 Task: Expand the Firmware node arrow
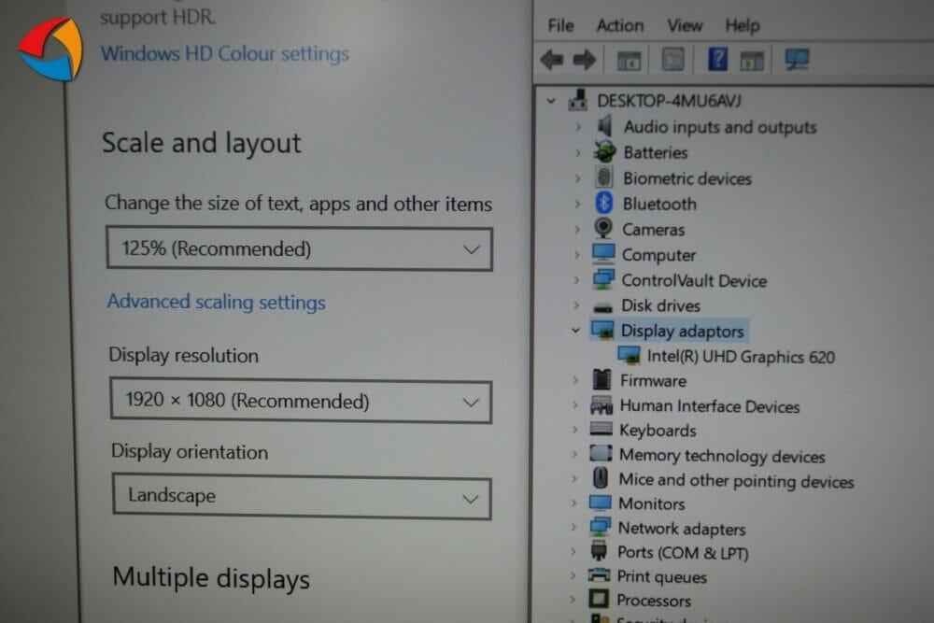point(576,380)
